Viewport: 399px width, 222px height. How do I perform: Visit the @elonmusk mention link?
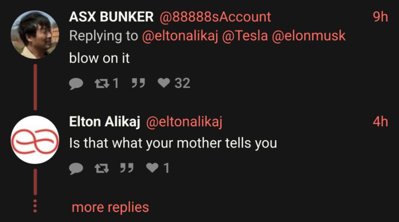(309, 36)
